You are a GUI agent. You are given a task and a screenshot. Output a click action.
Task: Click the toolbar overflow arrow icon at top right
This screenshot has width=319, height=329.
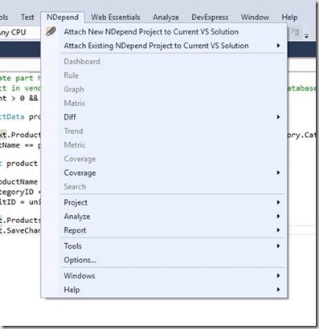[306, 36]
